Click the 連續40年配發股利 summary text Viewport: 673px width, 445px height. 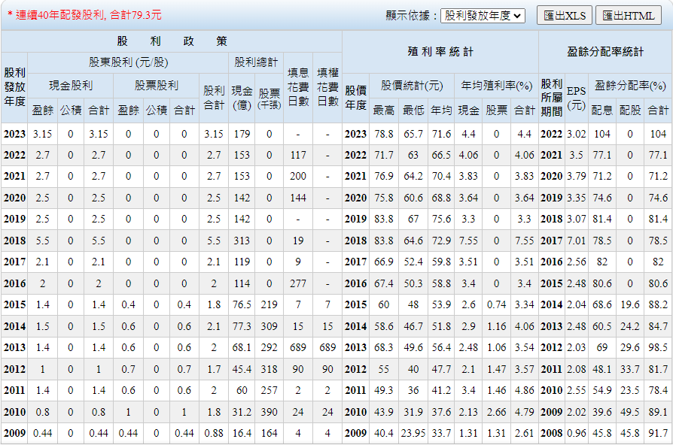tap(84, 15)
